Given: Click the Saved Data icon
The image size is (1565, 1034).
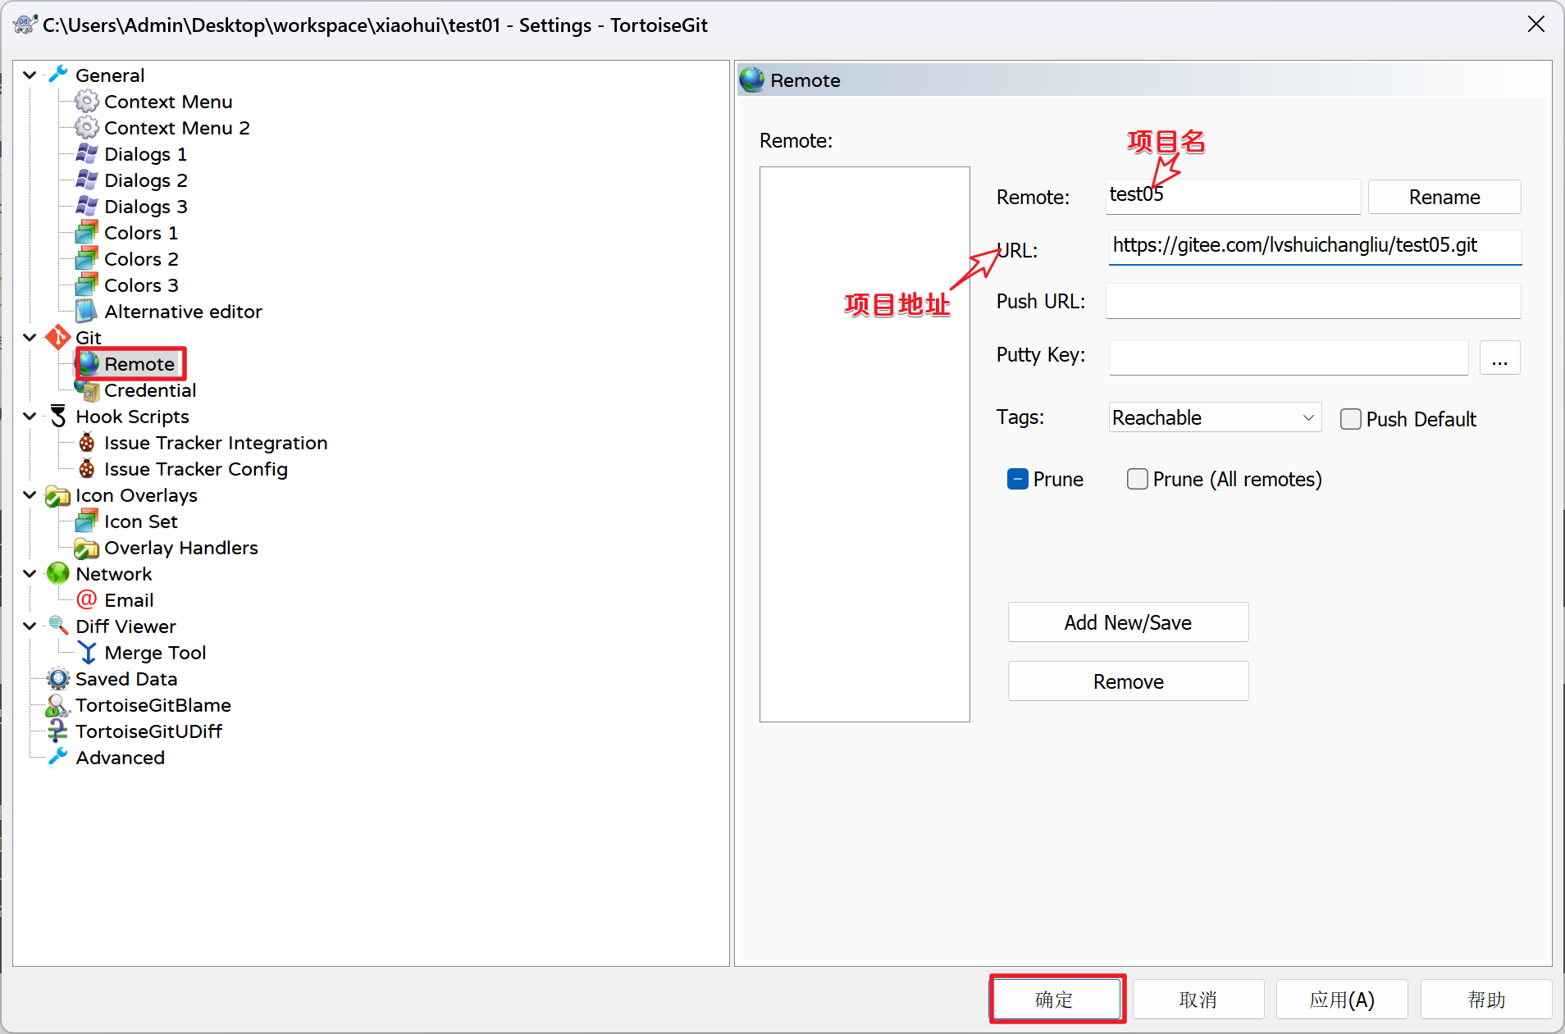Looking at the screenshot, I should [57, 678].
